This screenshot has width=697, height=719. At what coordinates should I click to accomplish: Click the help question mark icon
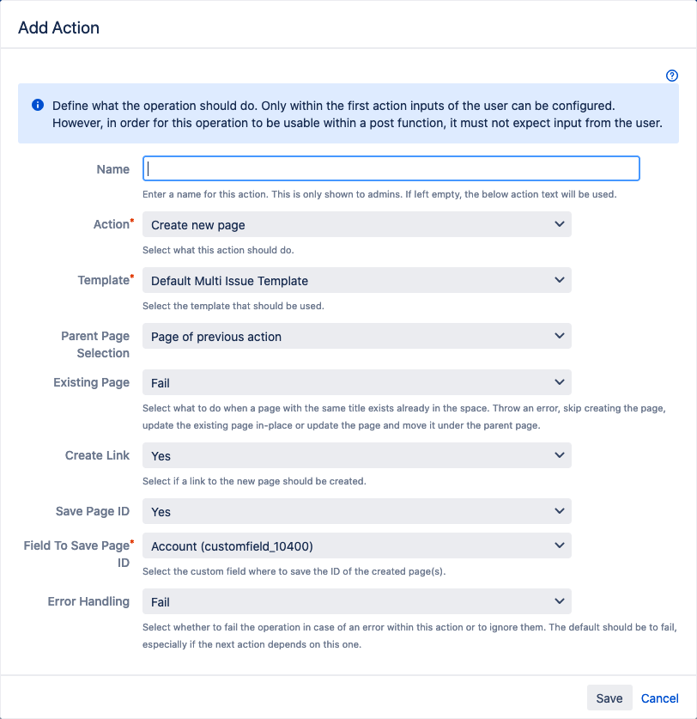coord(672,76)
